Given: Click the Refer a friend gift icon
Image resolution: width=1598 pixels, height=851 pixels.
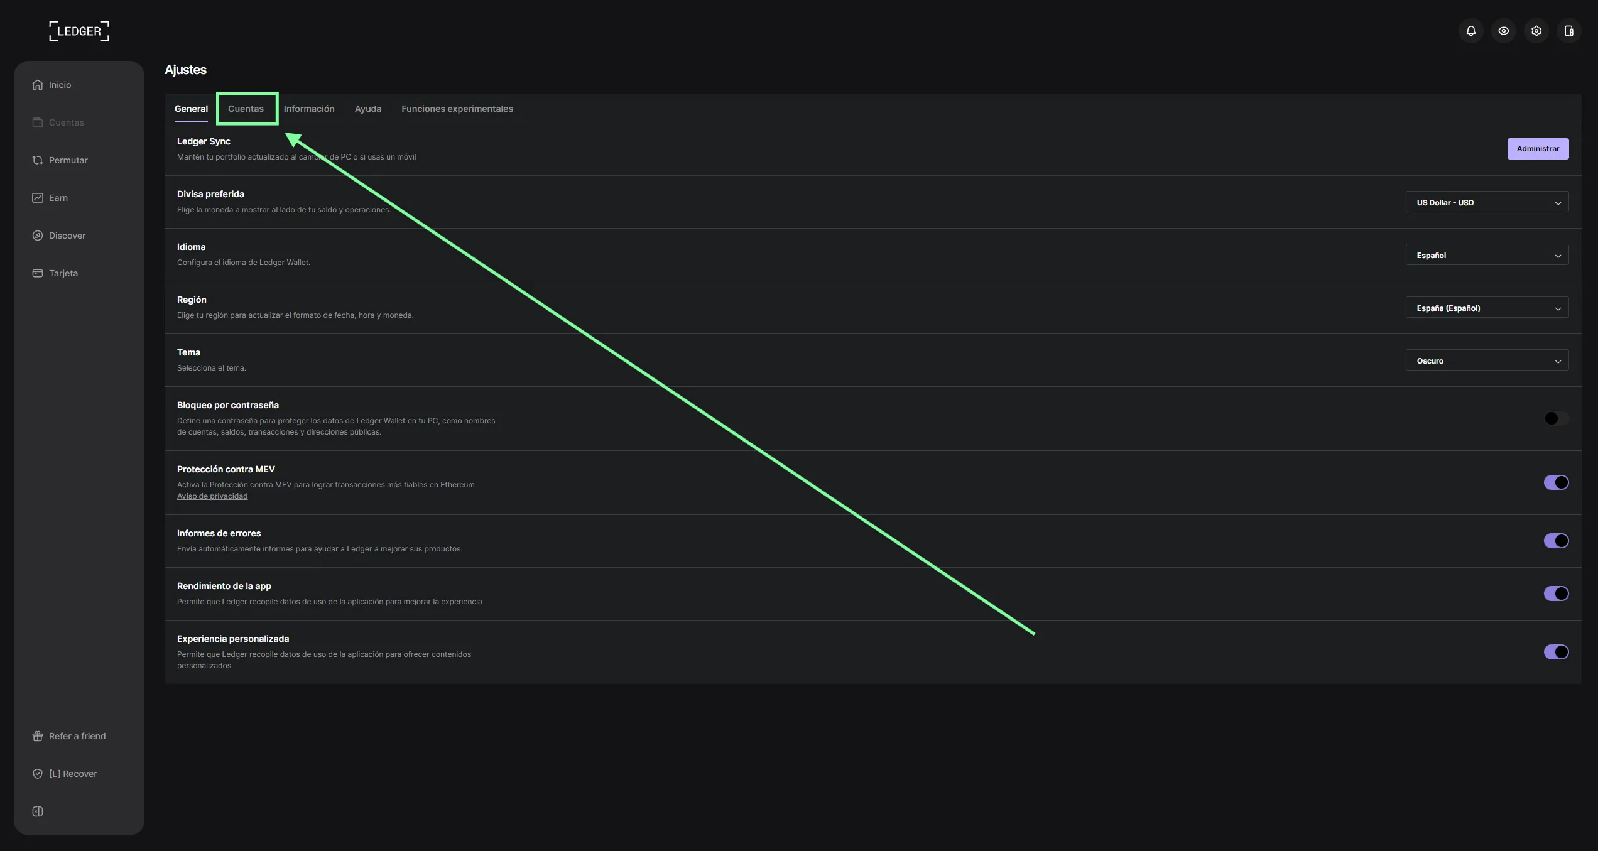Looking at the screenshot, I should click(x=38, y=736).
